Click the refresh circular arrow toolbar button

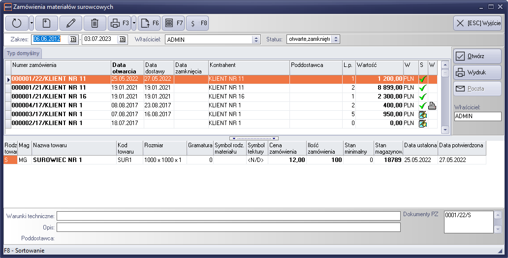pyautogui.click(x=17, y=23)
